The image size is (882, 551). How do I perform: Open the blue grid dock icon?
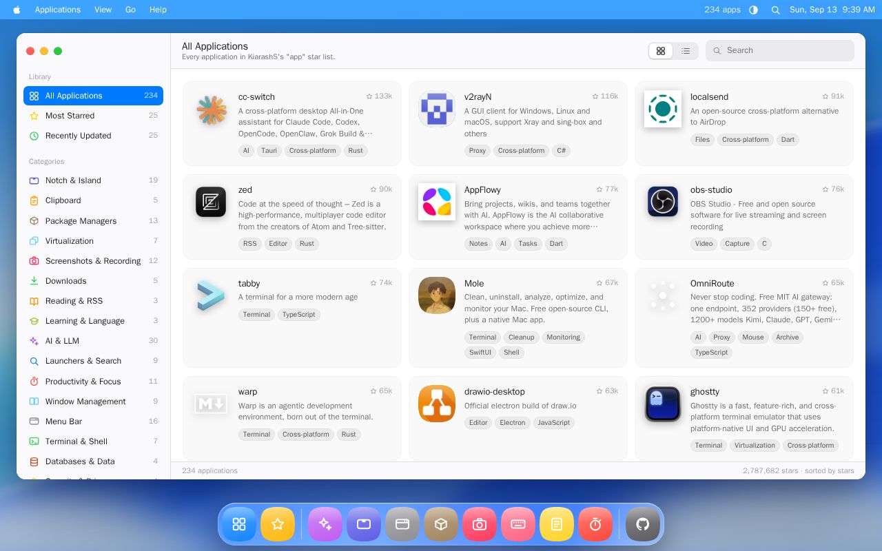point(239,524)
